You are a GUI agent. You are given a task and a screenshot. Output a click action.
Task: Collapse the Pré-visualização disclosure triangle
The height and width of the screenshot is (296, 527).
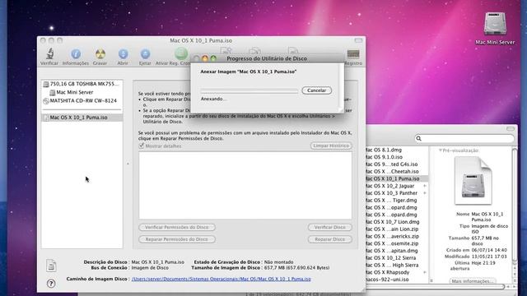[x=440, y=150]
